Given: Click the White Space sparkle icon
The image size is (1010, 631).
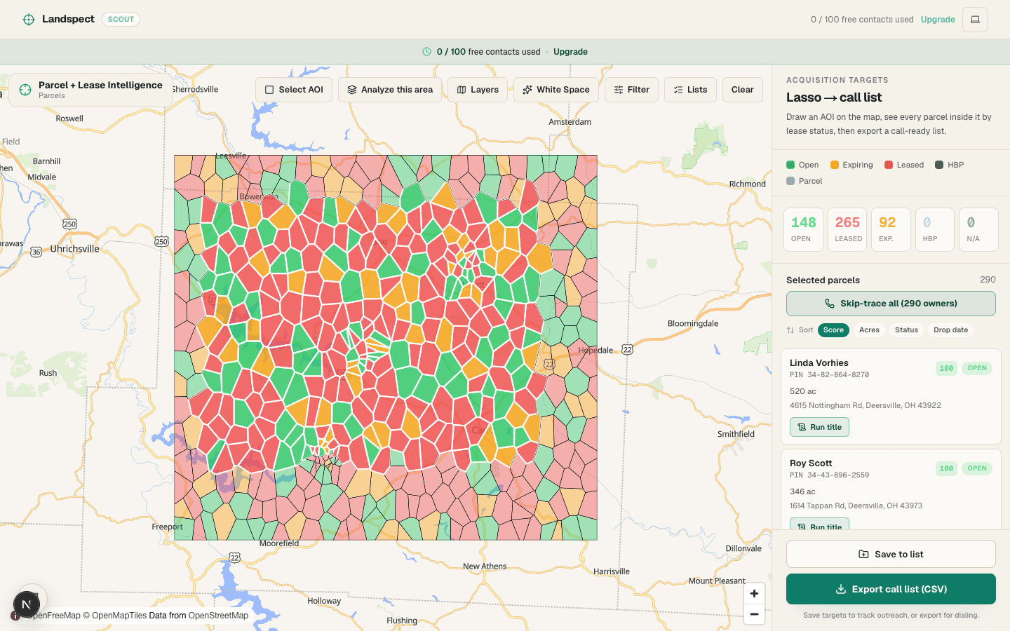Looking at the screenshot, I should pos(527,90).
